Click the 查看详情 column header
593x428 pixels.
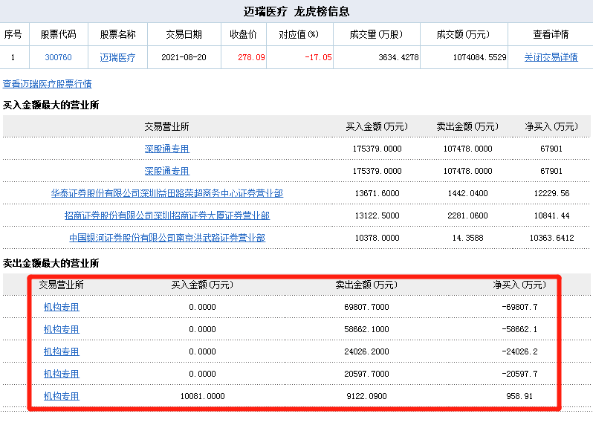click(x=551, y=34)
